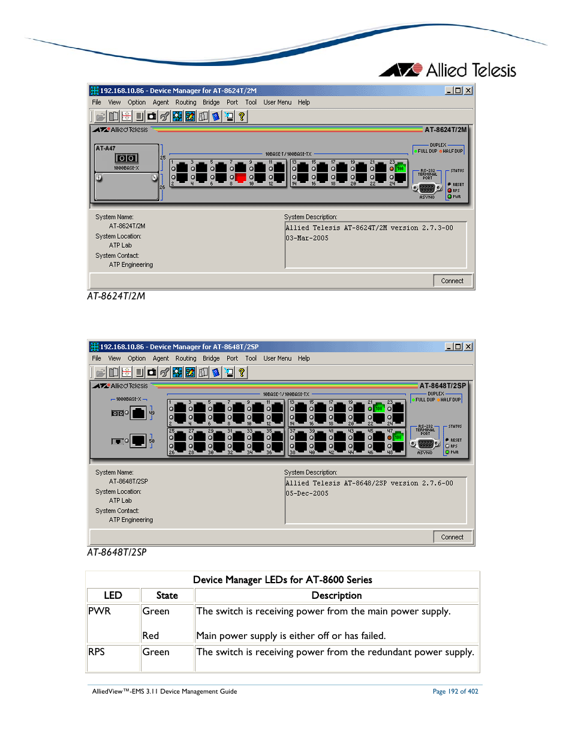
Task: Open the Option menu in the AT-8648T/2SP window
Action: pos(137,359)
